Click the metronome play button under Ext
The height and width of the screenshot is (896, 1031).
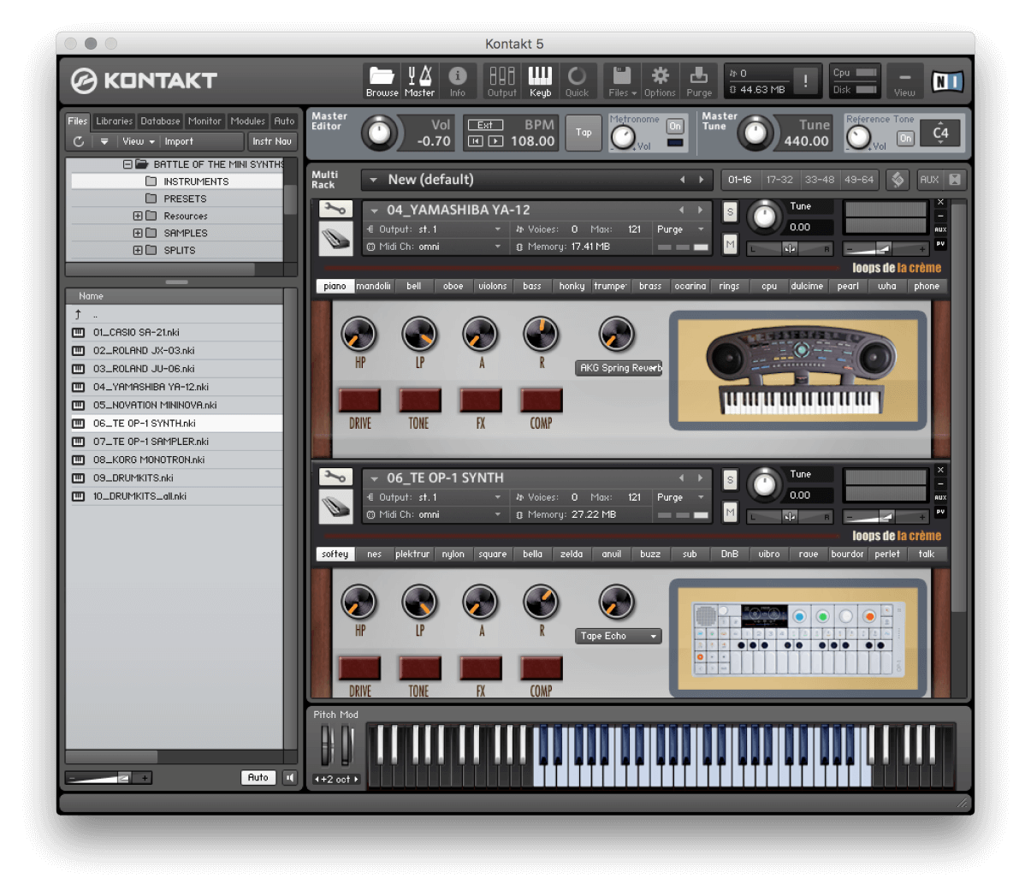pos(495,141)
